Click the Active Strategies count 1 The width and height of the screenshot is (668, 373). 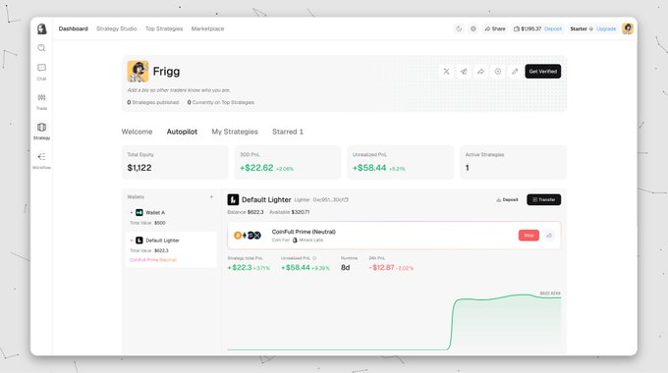468,168
